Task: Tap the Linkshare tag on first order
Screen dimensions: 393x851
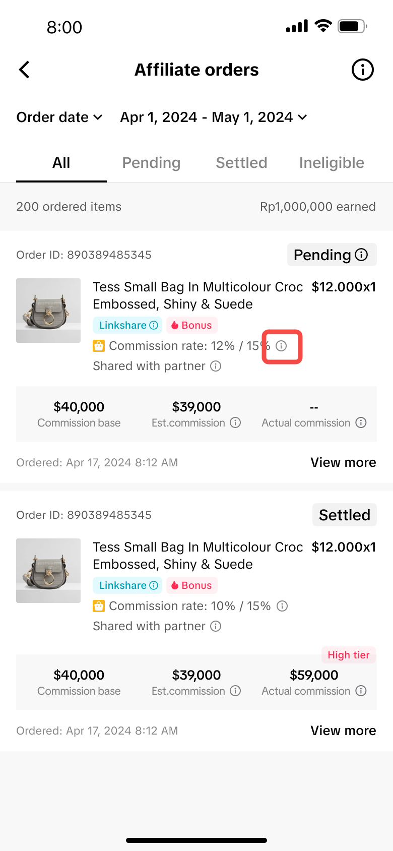Action: [x=127, y=325]
